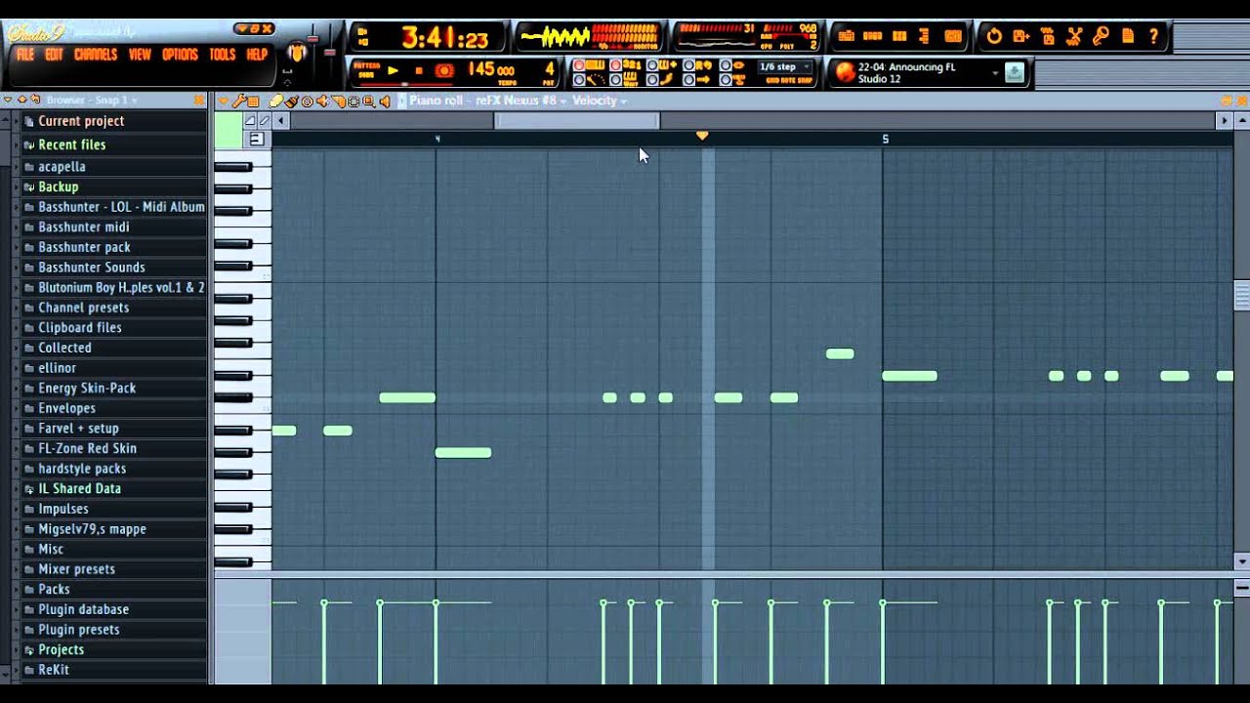
Task: Click the news globe icon
Action: 846,72
